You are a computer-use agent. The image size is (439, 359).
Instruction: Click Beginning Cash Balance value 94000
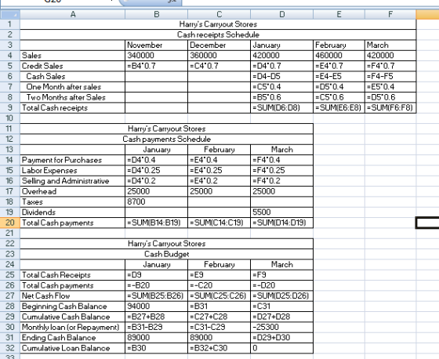click(156, 306)
